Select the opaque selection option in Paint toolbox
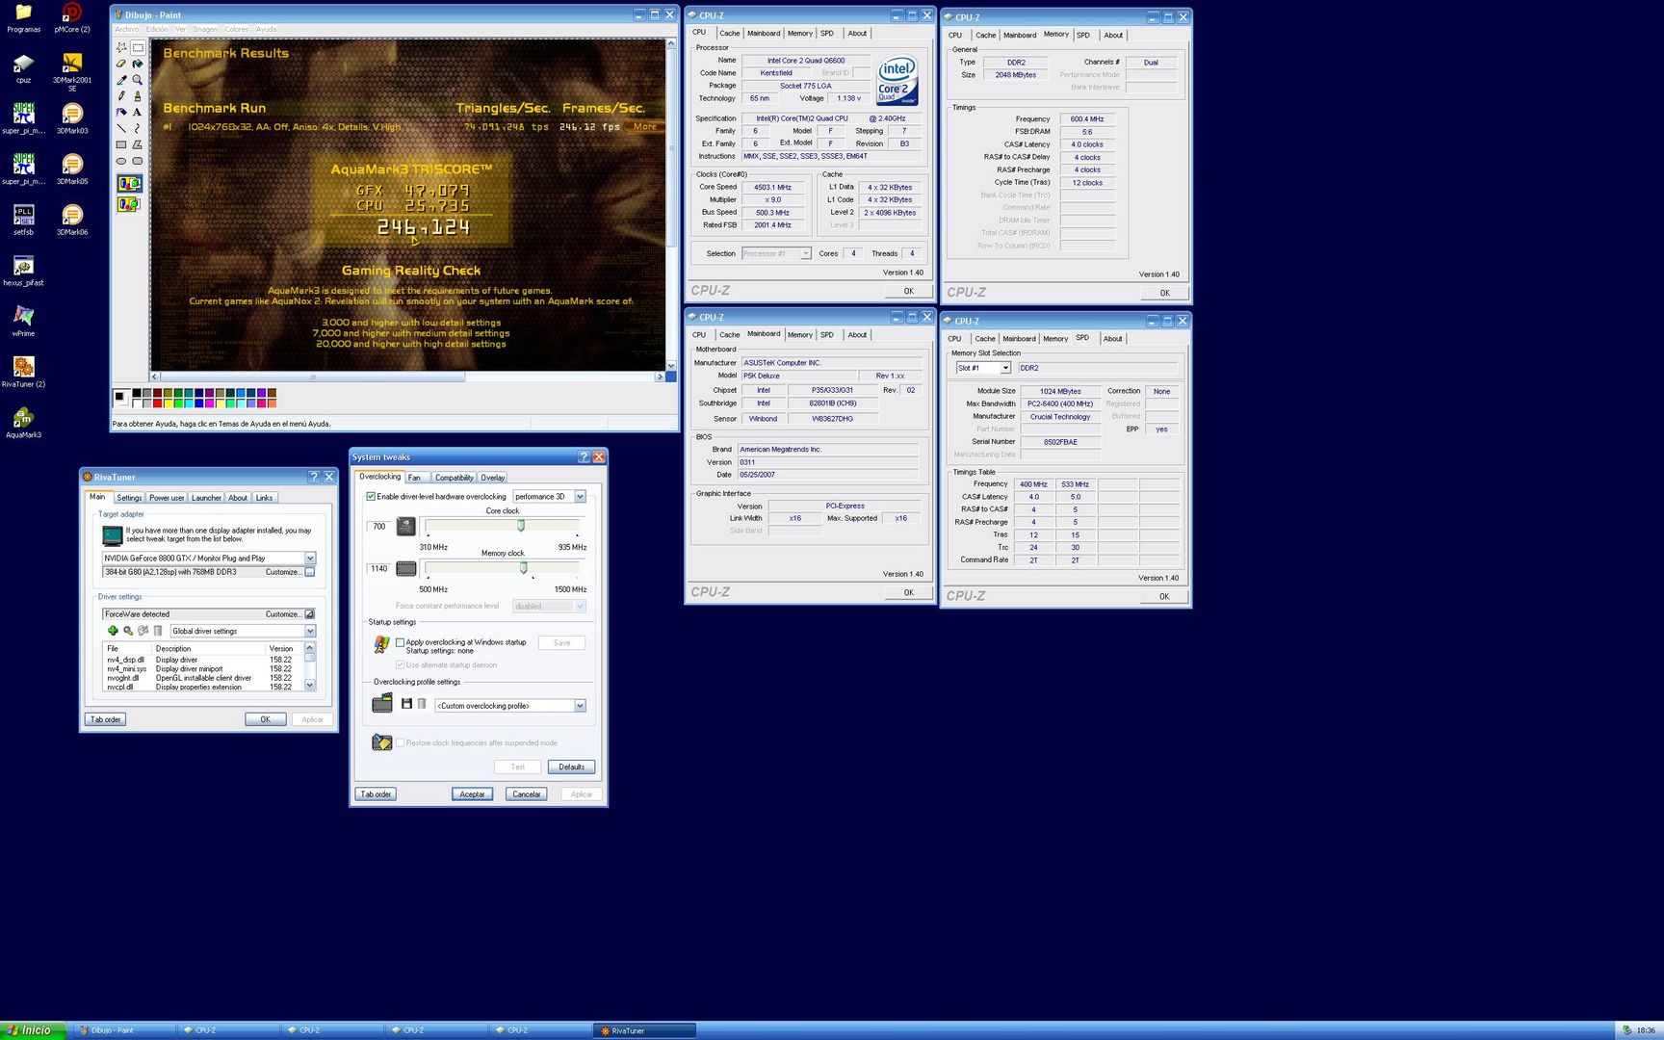1664x1040 pixels. 129,183
